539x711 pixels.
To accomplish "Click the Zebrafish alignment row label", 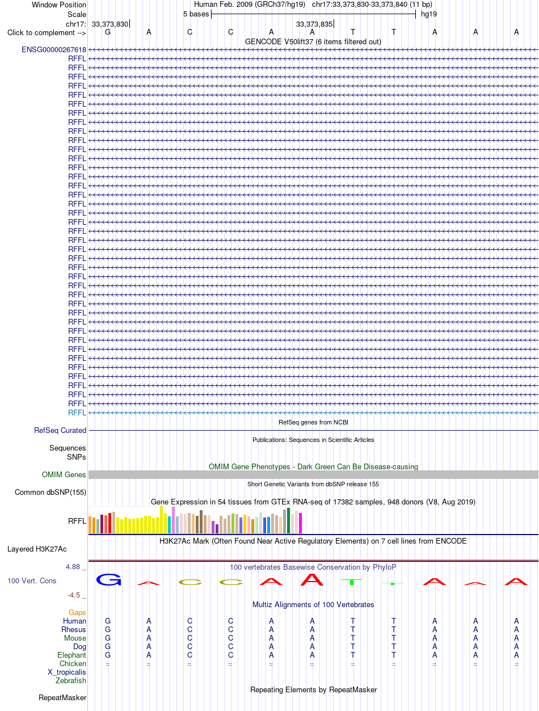I will [71, 681].
